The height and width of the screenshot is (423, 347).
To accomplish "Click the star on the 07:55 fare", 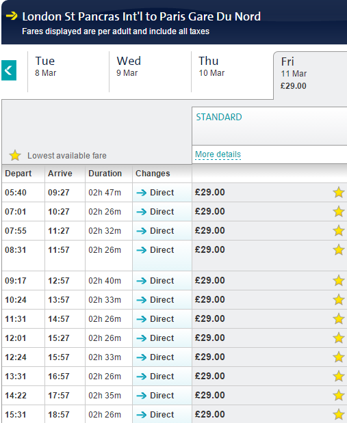I will click(x=338, y=231).
